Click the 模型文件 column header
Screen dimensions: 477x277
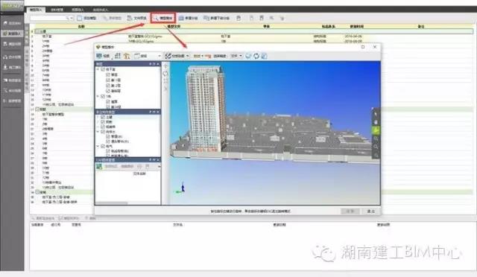tap(174, 27)
